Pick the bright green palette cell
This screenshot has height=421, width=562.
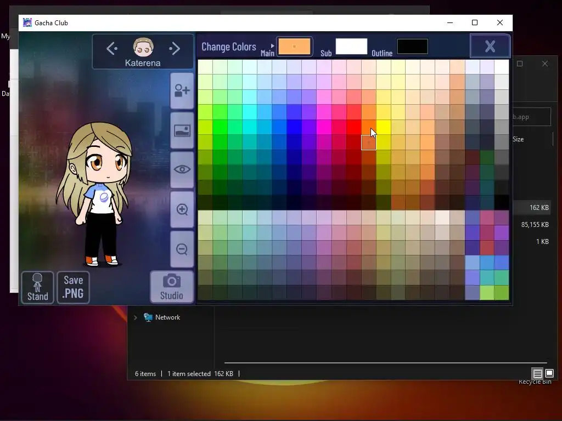(220, 127)
